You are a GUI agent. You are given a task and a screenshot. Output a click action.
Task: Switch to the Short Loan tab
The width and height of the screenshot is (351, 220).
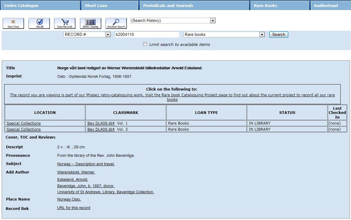(x=109, y=5)
